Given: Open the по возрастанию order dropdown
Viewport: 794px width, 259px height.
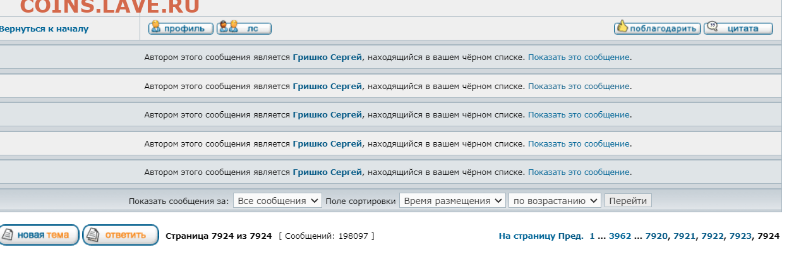Looking at the screenshot, I should [x=555, y=201].
